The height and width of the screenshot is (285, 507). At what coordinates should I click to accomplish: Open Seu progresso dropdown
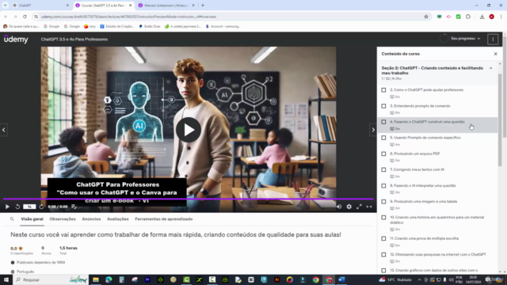(465, 39)
